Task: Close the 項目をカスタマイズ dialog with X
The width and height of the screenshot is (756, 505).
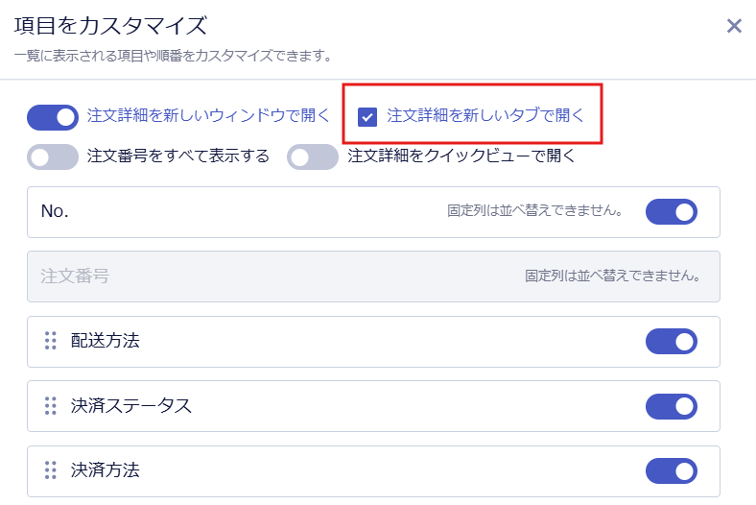Action: point(734,26)
